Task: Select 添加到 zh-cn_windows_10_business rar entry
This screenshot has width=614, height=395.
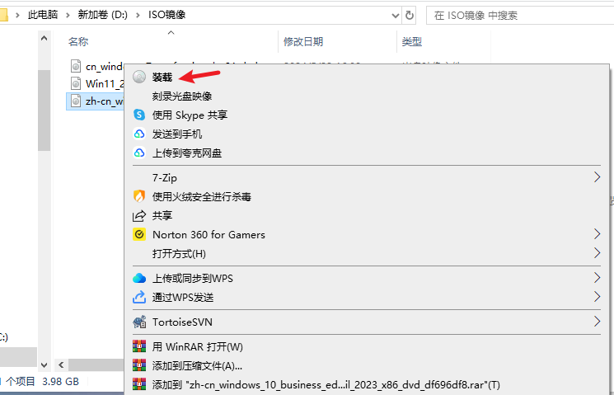Action: pyautogui.click(x=326, y=385)
